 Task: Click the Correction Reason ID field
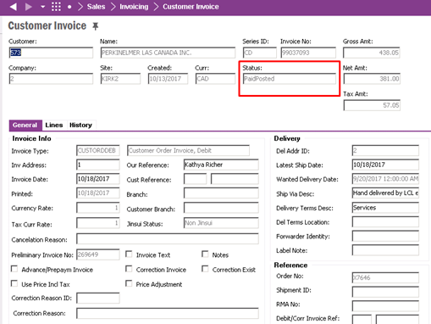(98, 298)
